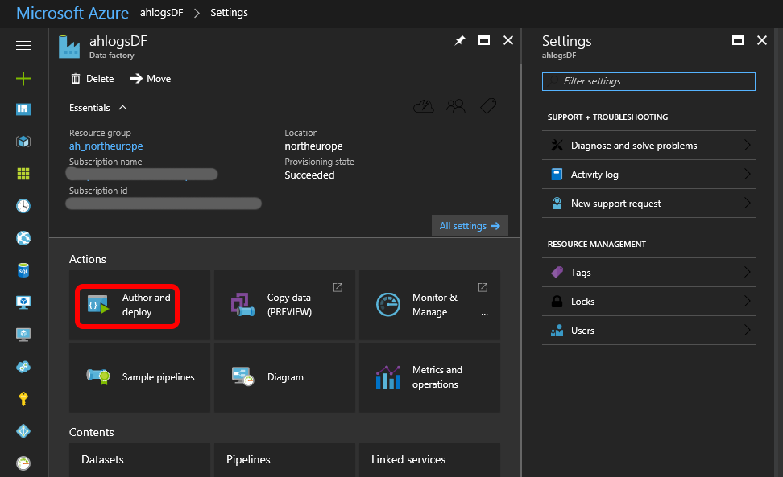Open the cube Resource groups sidebar icon
Screen dimensions: 783x477
click(23, 142)
